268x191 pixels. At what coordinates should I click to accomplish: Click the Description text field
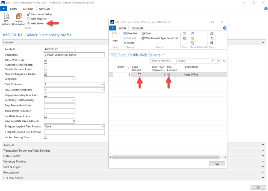pyautogui.click(x=74, y=55)
